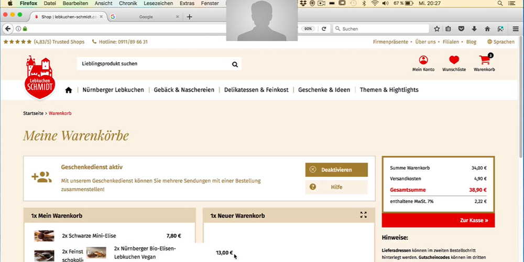
Task: Open the Bluetooth menu bar icon
Action: coord(364,3)
